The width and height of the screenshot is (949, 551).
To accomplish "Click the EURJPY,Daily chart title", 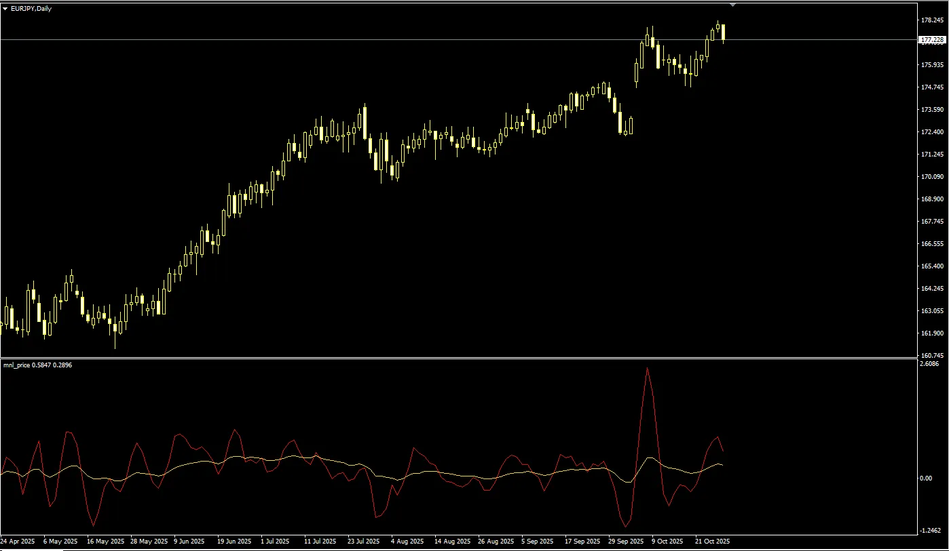I will click(31, 8).
